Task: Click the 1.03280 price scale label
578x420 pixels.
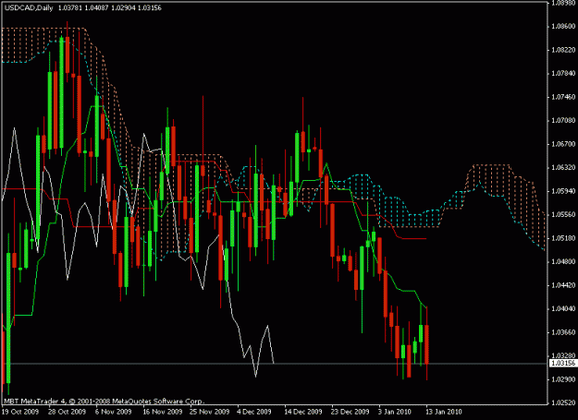Action: point(563,355)
